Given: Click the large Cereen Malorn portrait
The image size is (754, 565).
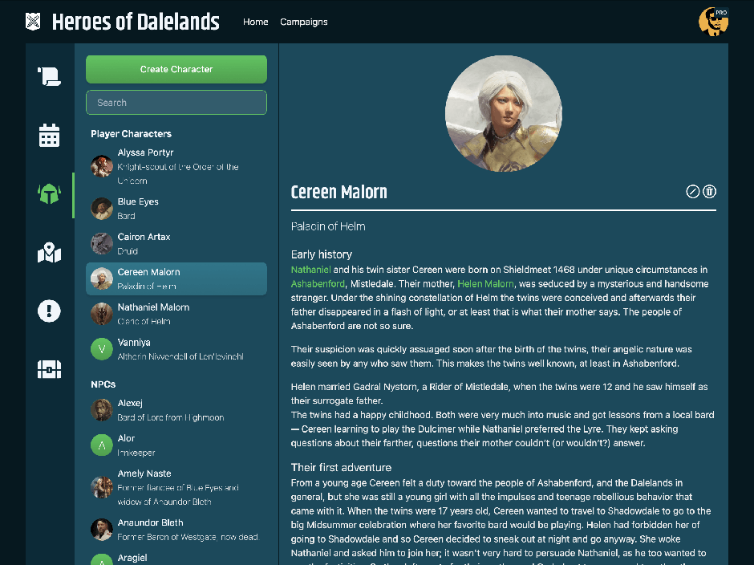Looking at the screenshot, I should (x=504, y=114).
